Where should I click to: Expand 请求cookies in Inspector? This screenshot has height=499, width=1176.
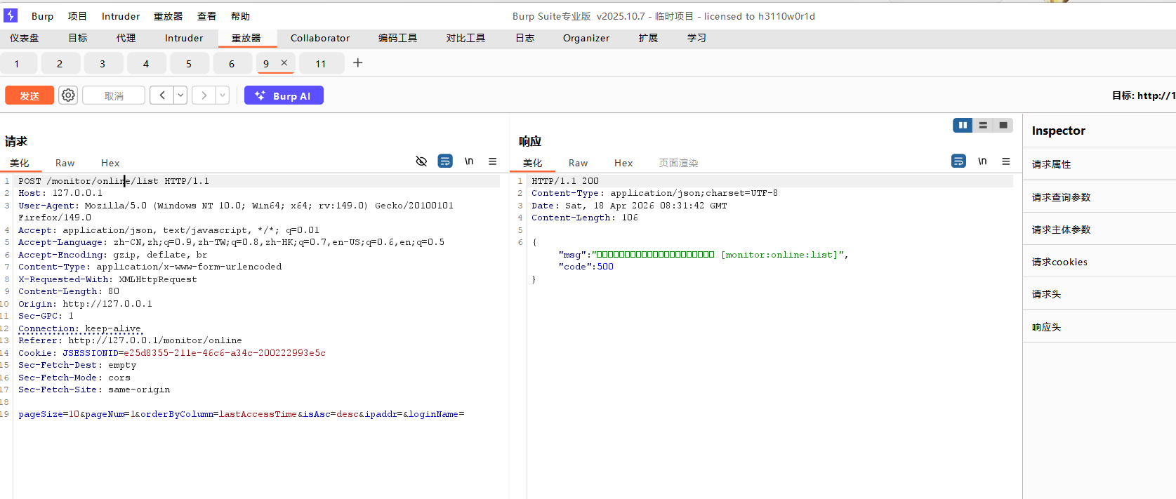coord(1099,262)
